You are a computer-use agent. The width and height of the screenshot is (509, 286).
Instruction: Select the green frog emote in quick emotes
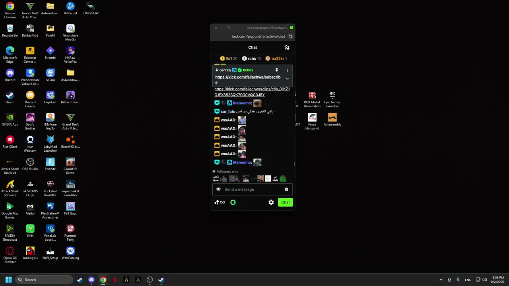[x=283, y=179]
